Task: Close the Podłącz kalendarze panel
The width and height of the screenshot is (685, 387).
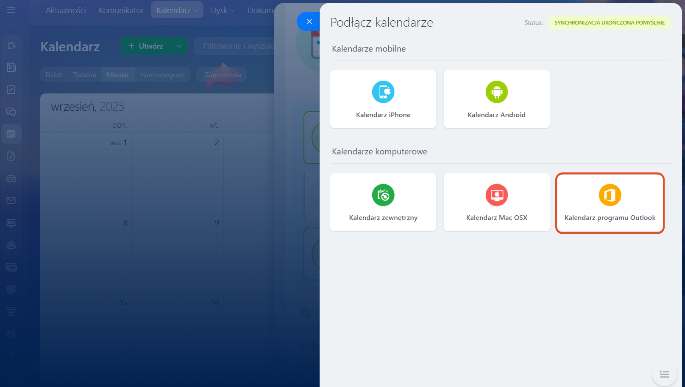Action: 309,22
